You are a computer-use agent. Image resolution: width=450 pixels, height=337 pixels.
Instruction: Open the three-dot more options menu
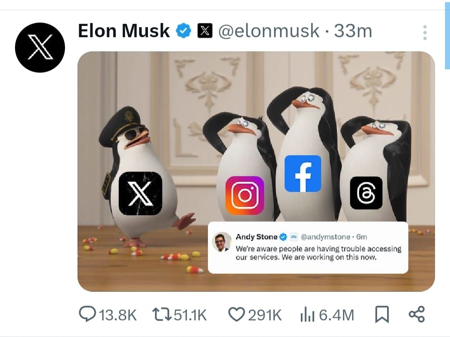(x=425, y=33)
